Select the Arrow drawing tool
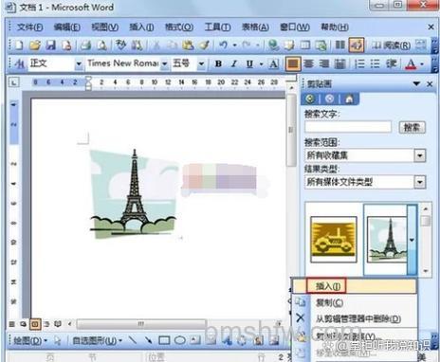Image resolution: width=440 pixels, height=362 pixels. click(148, 340)
